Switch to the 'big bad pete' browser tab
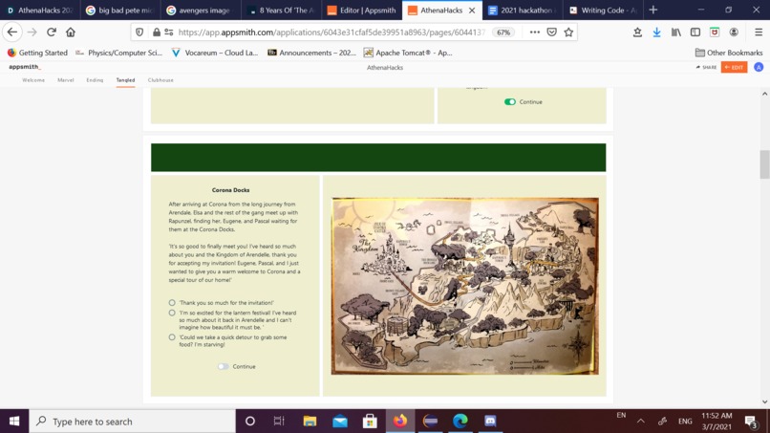Screen dimensions: 770x433 coord(120,11)
